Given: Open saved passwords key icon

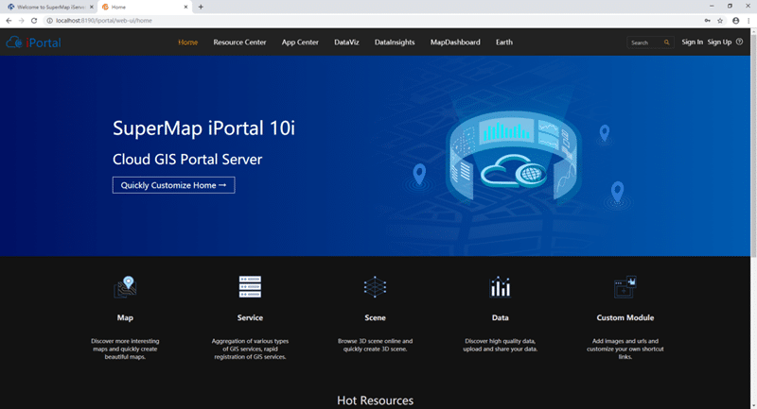Looking at the screenshot, I should tap(707, 20).
